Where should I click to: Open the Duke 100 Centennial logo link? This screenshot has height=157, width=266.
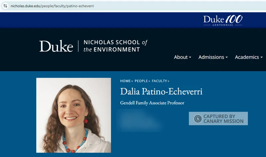point(223,20)
